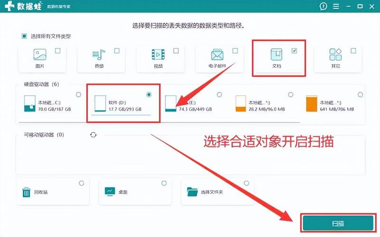
Task: Select the 软件 (D:) radio button
Action: point(149,95)
